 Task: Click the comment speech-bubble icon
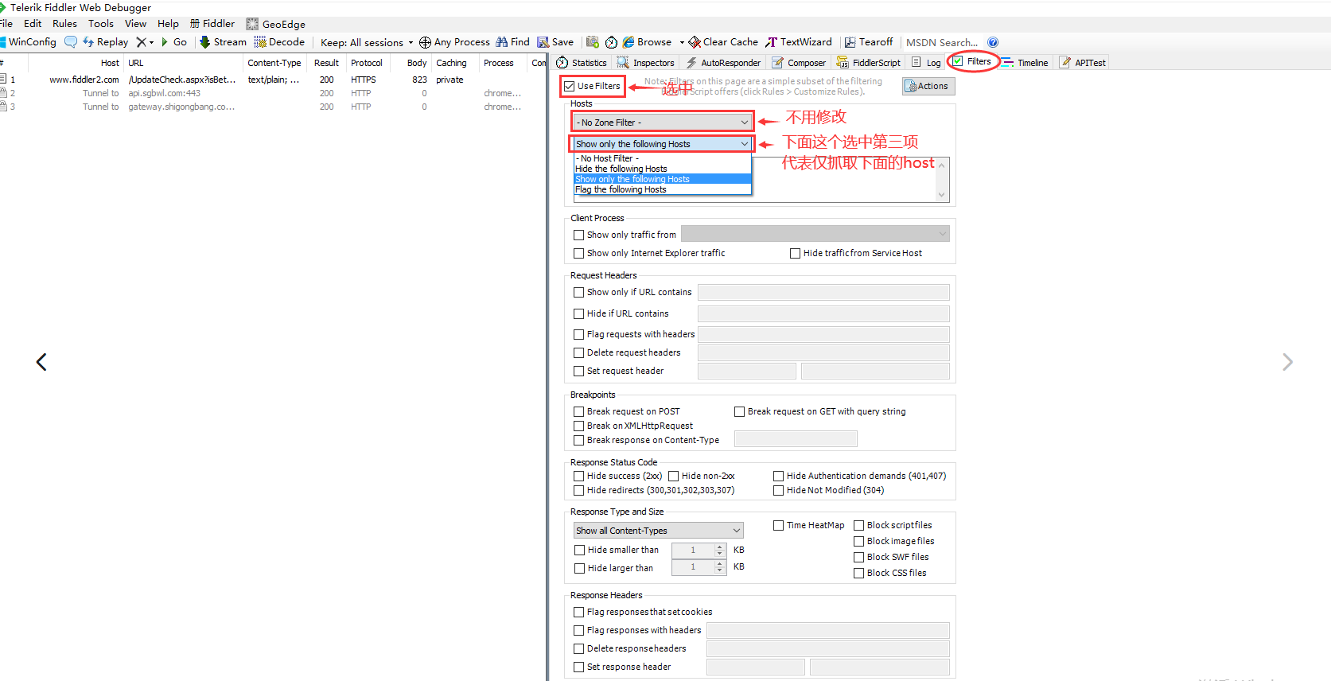(x=71, y=42)
